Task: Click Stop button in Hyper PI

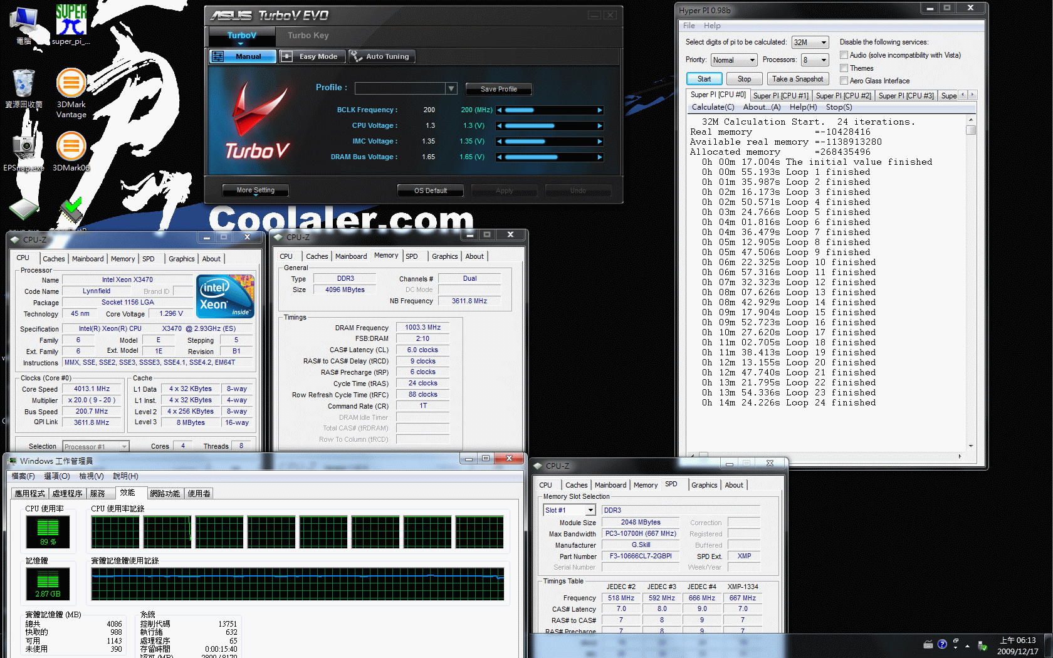Action: coord(744,79)
